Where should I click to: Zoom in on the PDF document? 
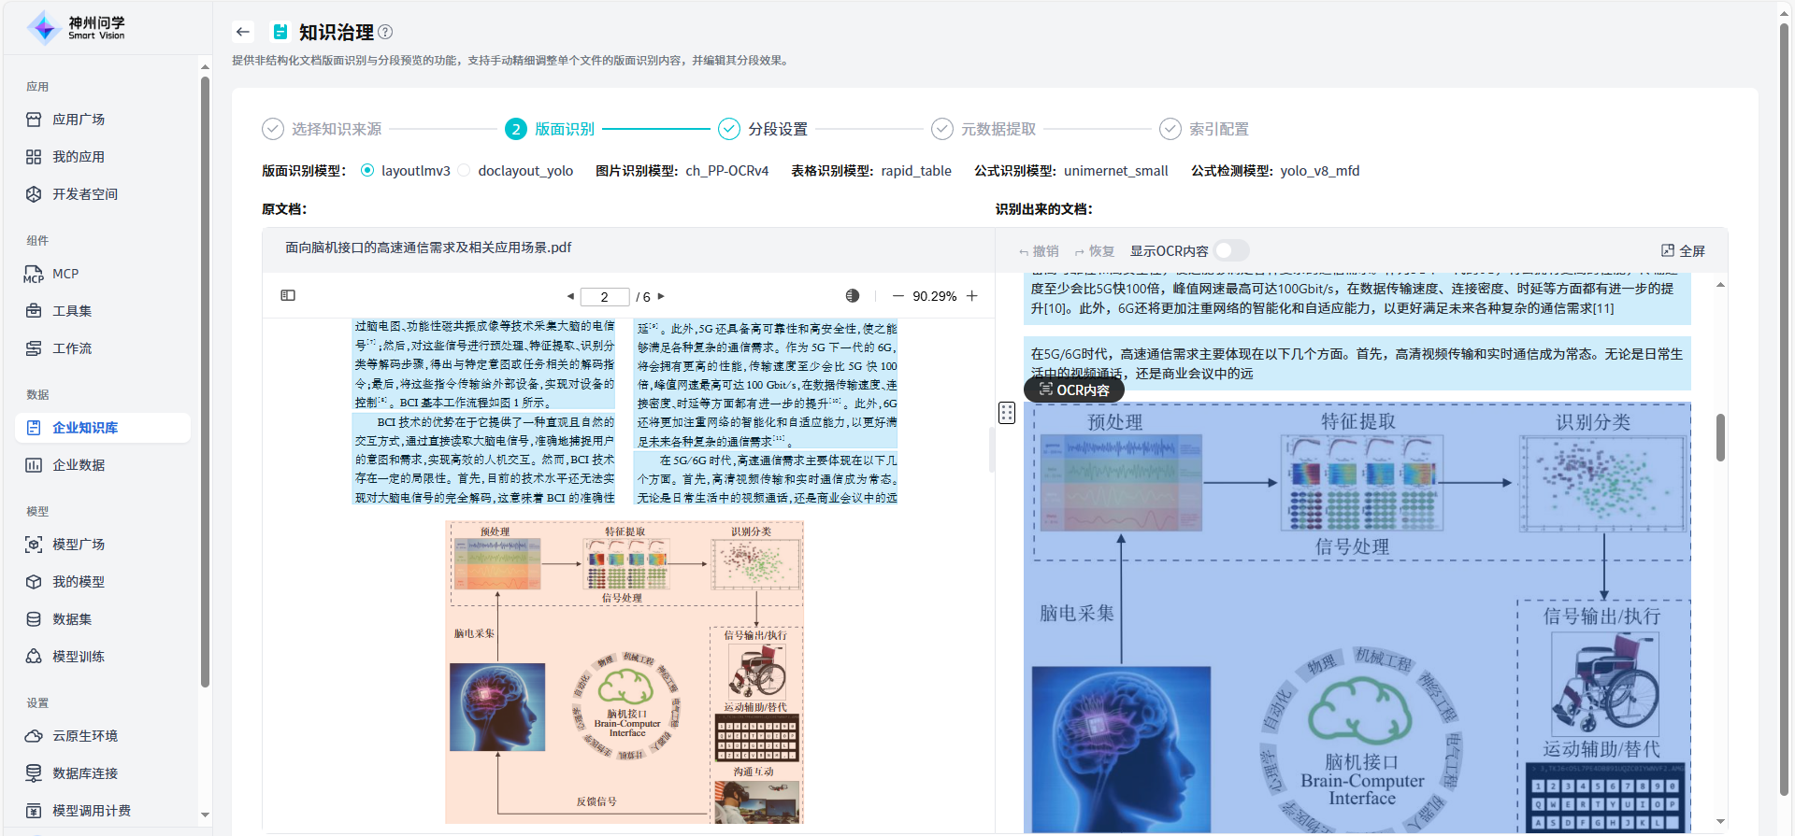click(x=972, y=296)
